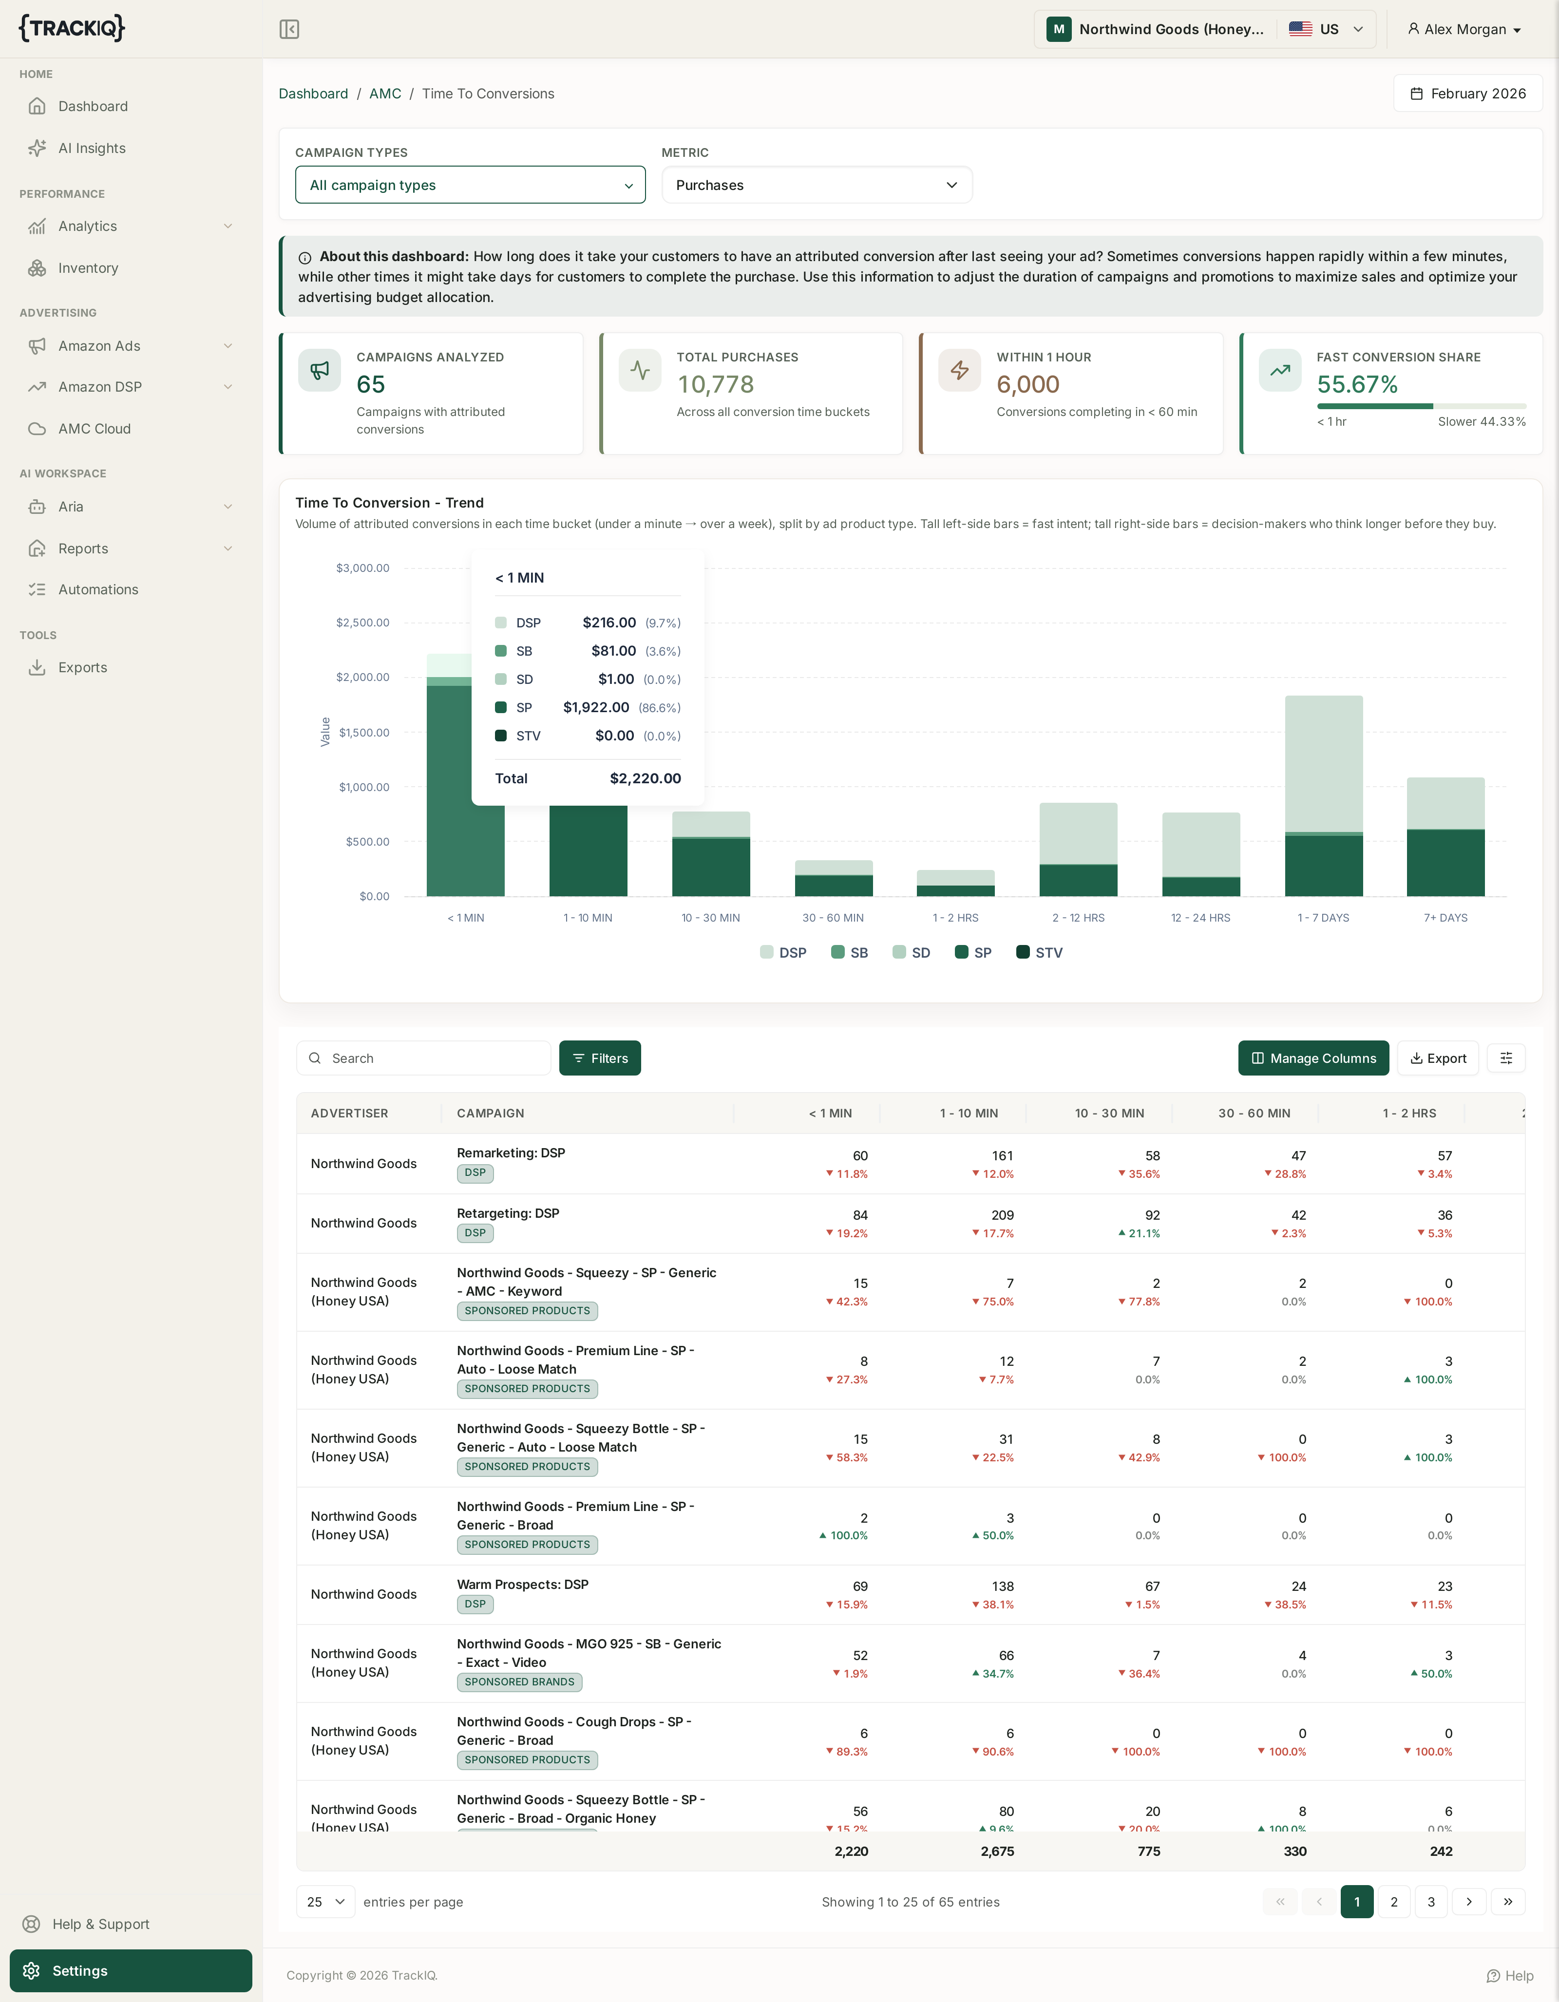Click the Within 1 Hour lightning icon
Image resolution: width=1559 pixels, height=2002 pixels.
pyautogui.click(x=959, y=370)
